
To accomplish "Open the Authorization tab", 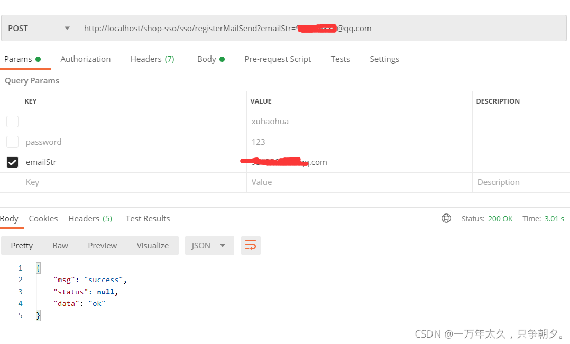I will (86, 59).
